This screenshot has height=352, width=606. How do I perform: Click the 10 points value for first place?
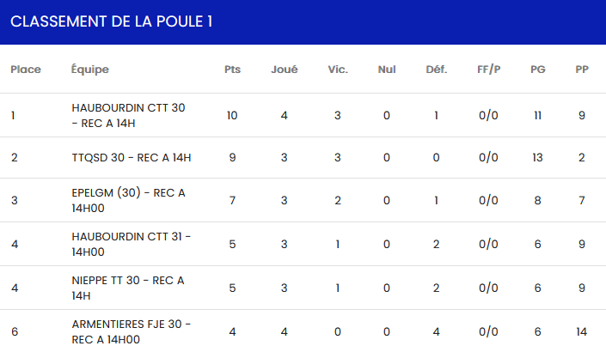[x=232, y=115]
